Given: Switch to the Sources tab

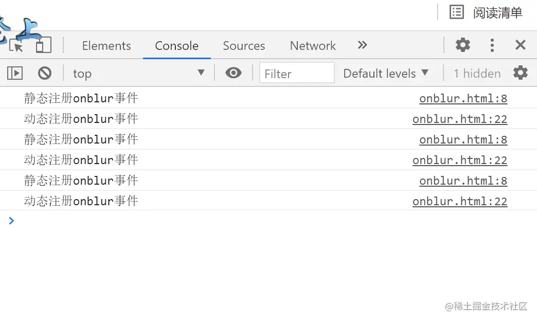Looking at the screenshot, I should (244, 46).
